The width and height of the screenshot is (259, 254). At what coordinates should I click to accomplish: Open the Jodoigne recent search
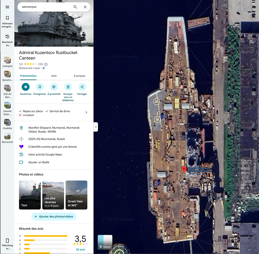pyautogui.click(x=7, y=62)
